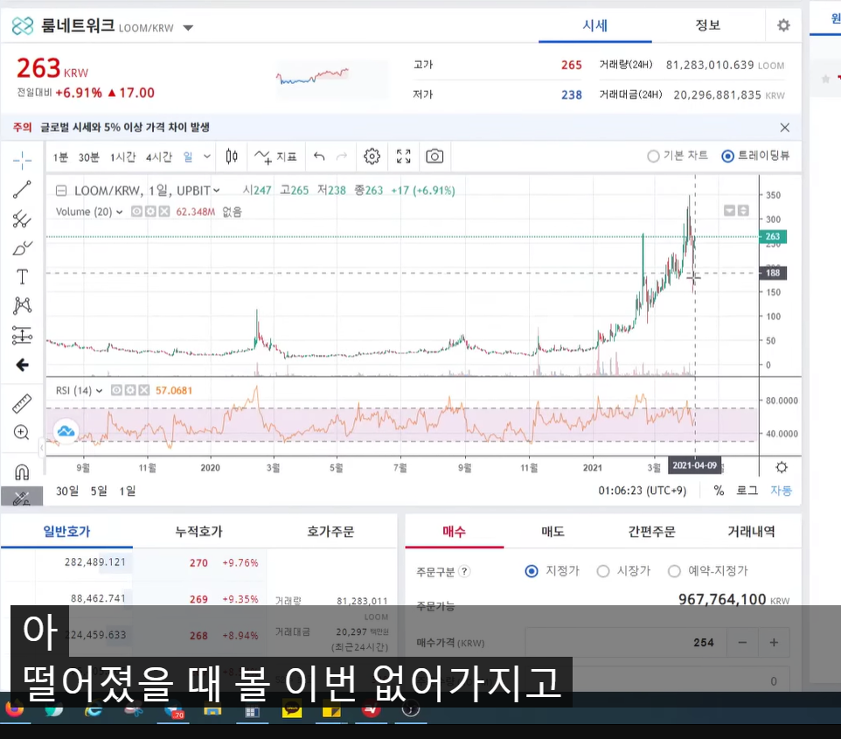This screenshot has height=739, width=841.
Task: Open the 호가주문 tab
Action: [x=330, y=532]
